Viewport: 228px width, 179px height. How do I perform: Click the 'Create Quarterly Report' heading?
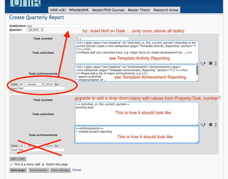click(37, 17)
